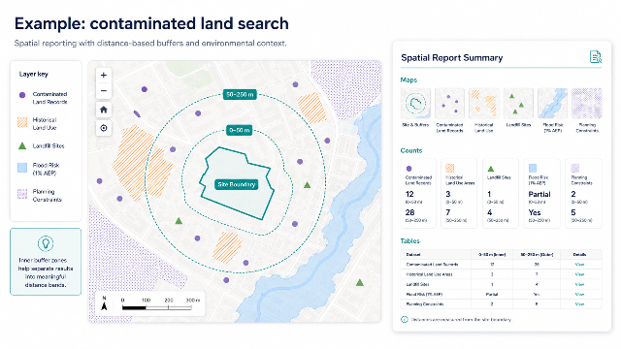The width and height of the screenshot is (621, 349).
Task: Click the Layer key title
Action: 33,74
